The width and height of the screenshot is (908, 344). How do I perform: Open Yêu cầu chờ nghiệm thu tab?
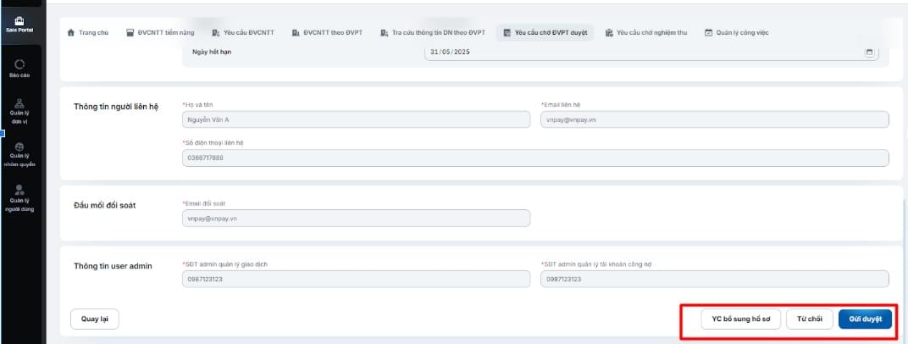646,32
